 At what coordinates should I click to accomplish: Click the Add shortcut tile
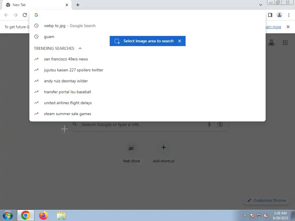164,153
